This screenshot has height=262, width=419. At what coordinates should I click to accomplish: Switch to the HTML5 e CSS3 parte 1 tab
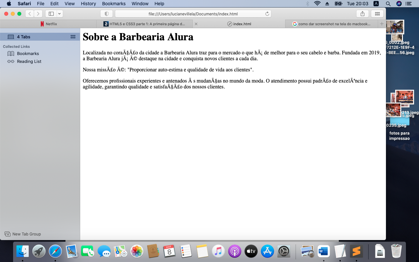click(x=145, y=24)
